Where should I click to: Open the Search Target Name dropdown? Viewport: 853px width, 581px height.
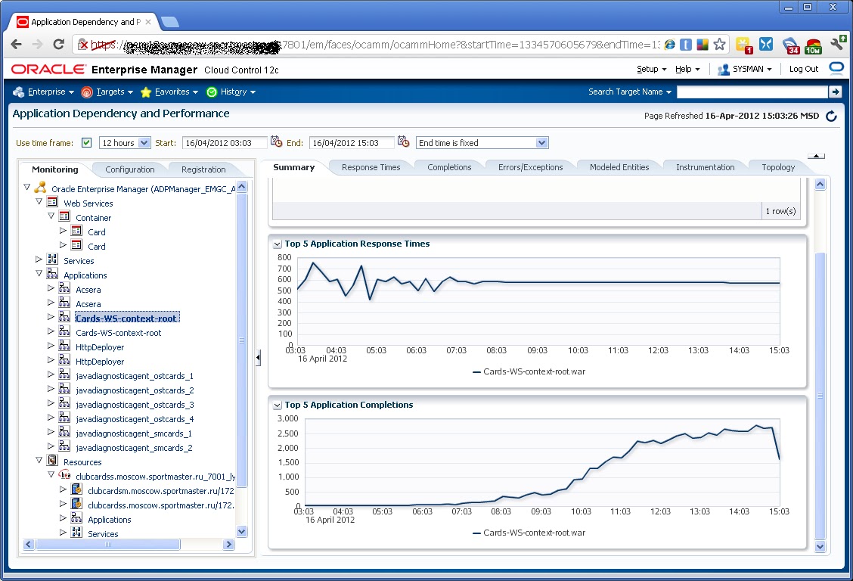[x=629, y=92]
